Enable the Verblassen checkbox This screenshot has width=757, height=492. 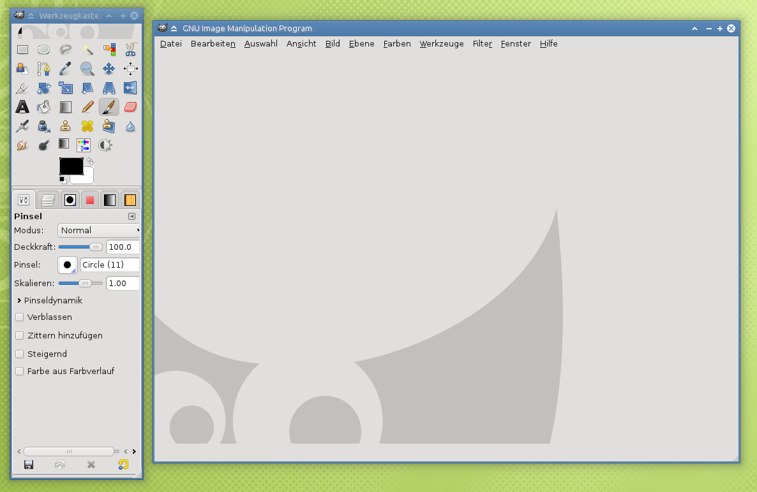(19, 317)
